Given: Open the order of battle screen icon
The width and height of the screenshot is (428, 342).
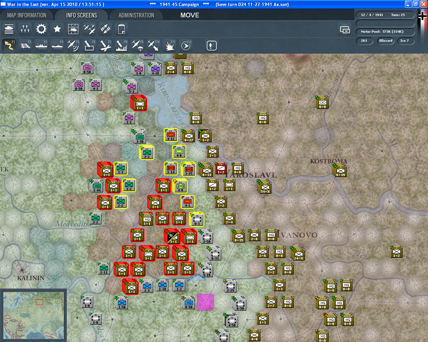Looking at the screenshot, I should [9, 29].
